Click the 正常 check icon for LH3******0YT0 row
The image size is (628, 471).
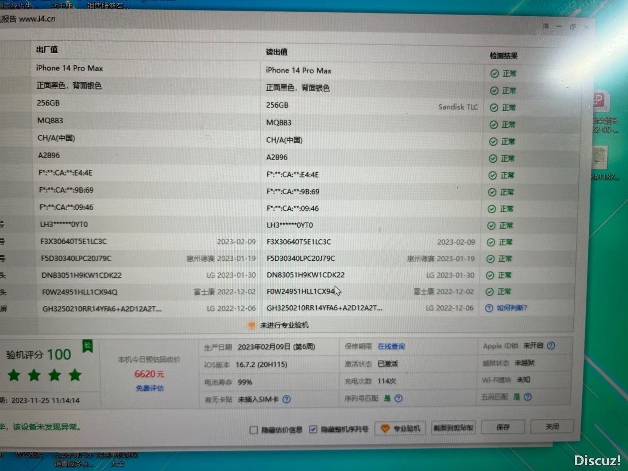491,225
